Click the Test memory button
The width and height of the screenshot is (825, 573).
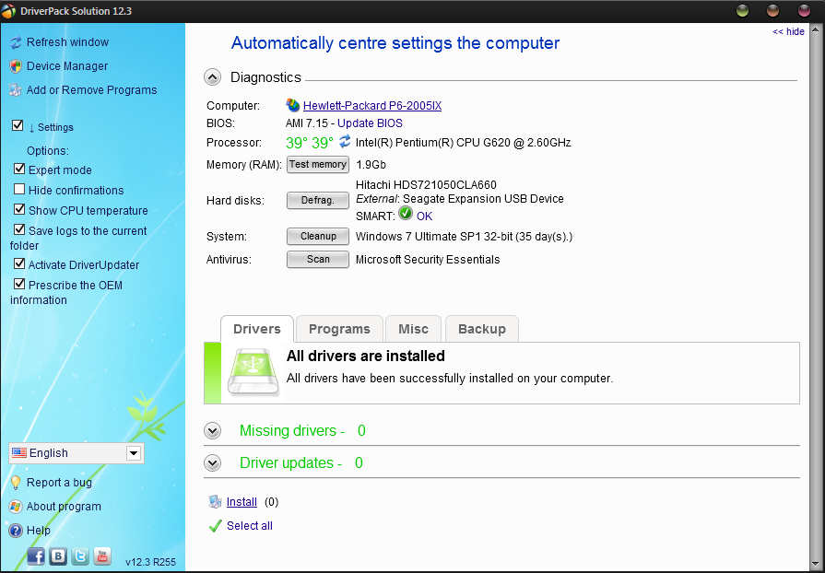[318, 165]
